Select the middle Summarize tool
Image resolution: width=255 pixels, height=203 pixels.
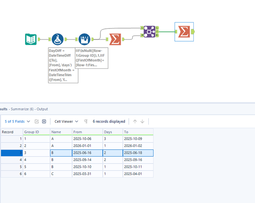click(115, 39)
